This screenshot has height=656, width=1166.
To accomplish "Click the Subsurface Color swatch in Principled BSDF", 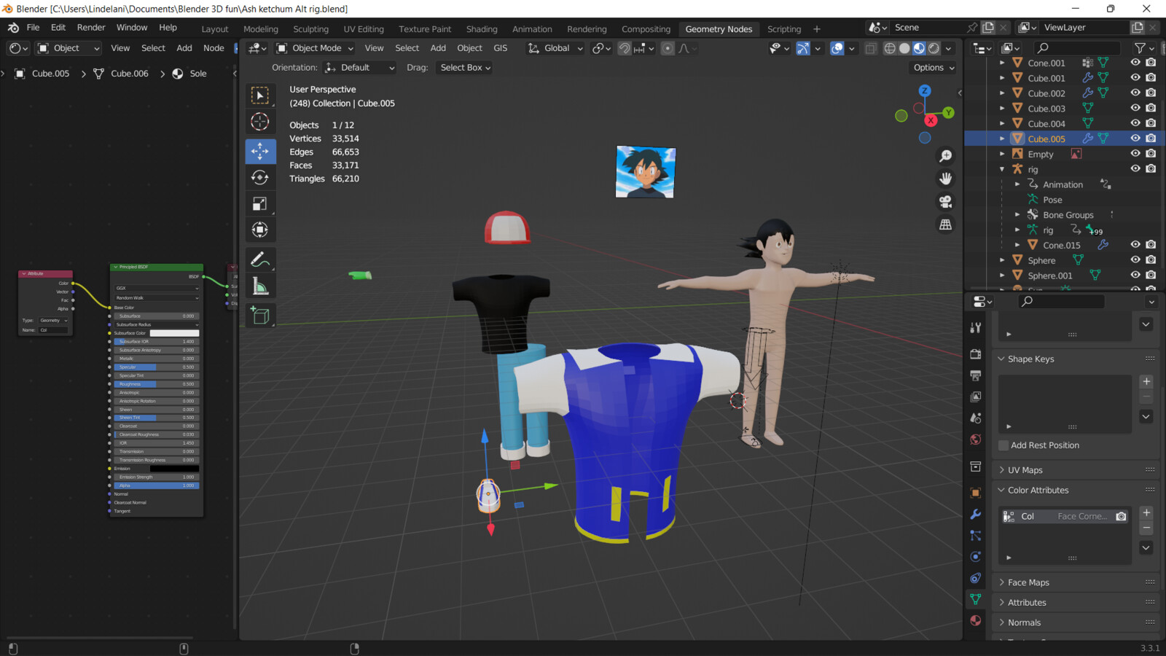I will click(x=174, y=333).
